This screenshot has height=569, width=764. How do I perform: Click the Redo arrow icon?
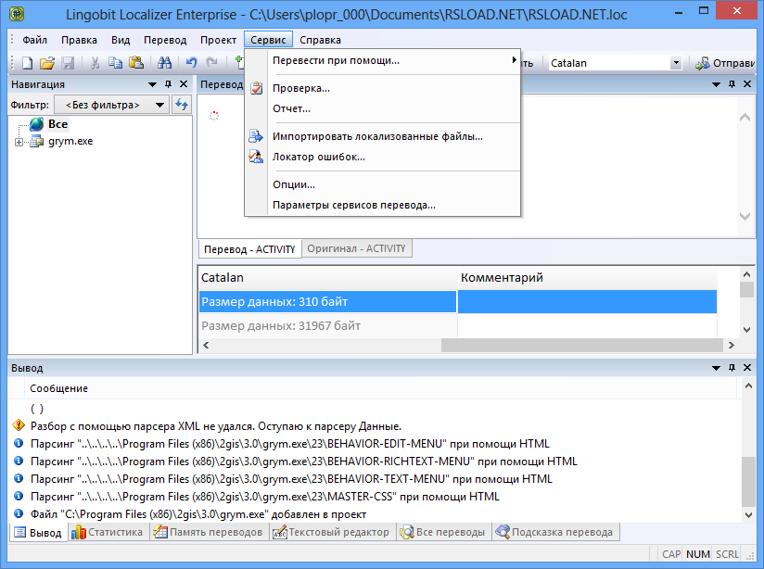(211, 63)
